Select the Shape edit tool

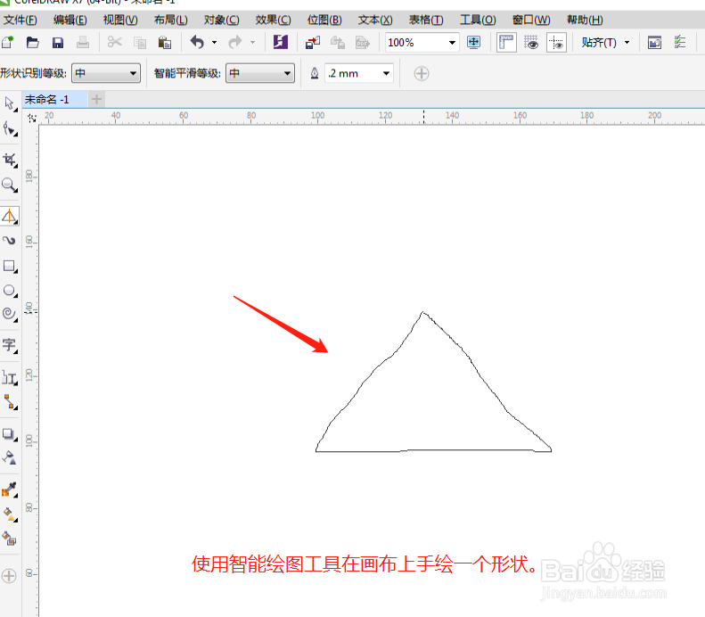click(10, 128)
